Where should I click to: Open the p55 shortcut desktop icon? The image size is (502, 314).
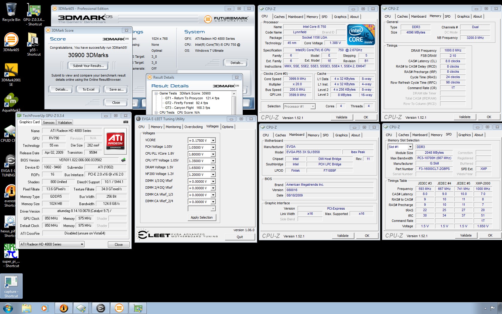pos(33,44)
